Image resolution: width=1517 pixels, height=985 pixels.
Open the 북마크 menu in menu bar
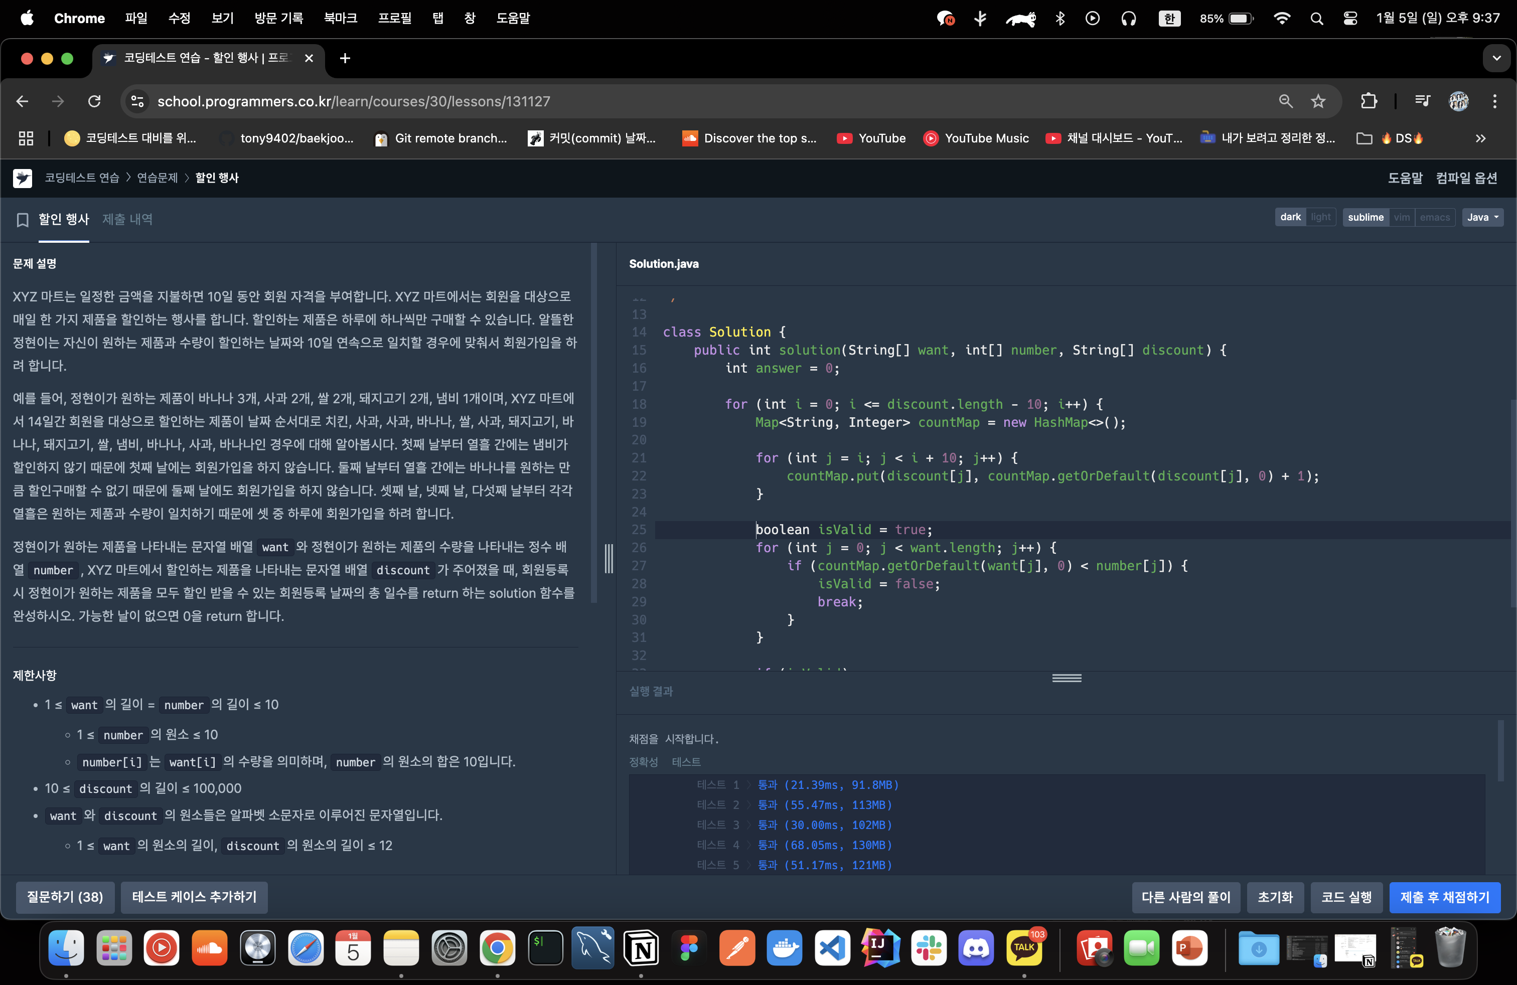click(x=340, y=19)
